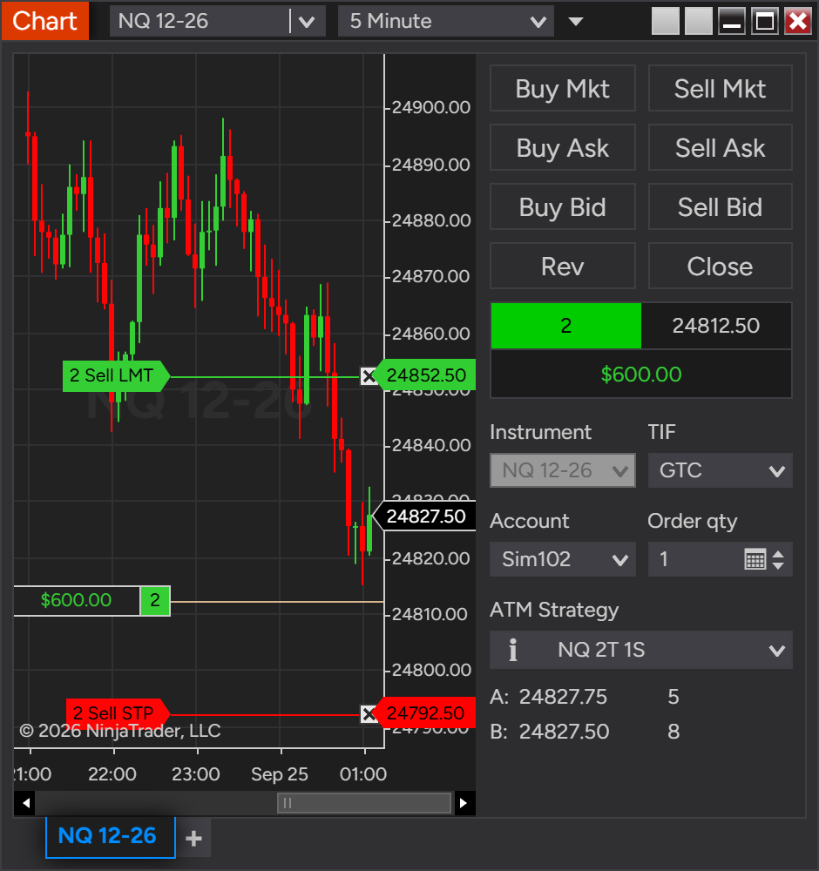Open the Account Sim102 dropdown
This screenshot has height=871, width=819.
tap(562, 559)
